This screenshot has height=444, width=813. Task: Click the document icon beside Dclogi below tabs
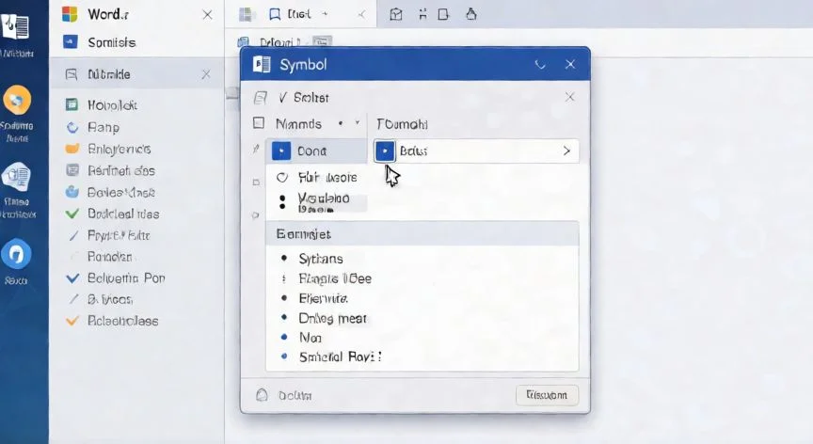click(x=243, y=42)
